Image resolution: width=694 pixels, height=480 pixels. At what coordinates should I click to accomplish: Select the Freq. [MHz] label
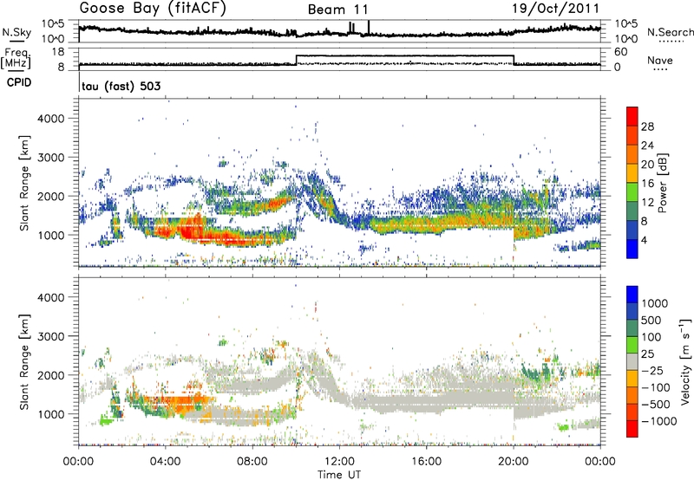tap(16, 58)
